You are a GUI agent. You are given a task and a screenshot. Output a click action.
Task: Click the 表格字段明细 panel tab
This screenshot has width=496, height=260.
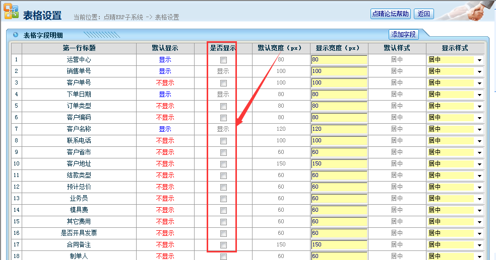coord(43,35)
